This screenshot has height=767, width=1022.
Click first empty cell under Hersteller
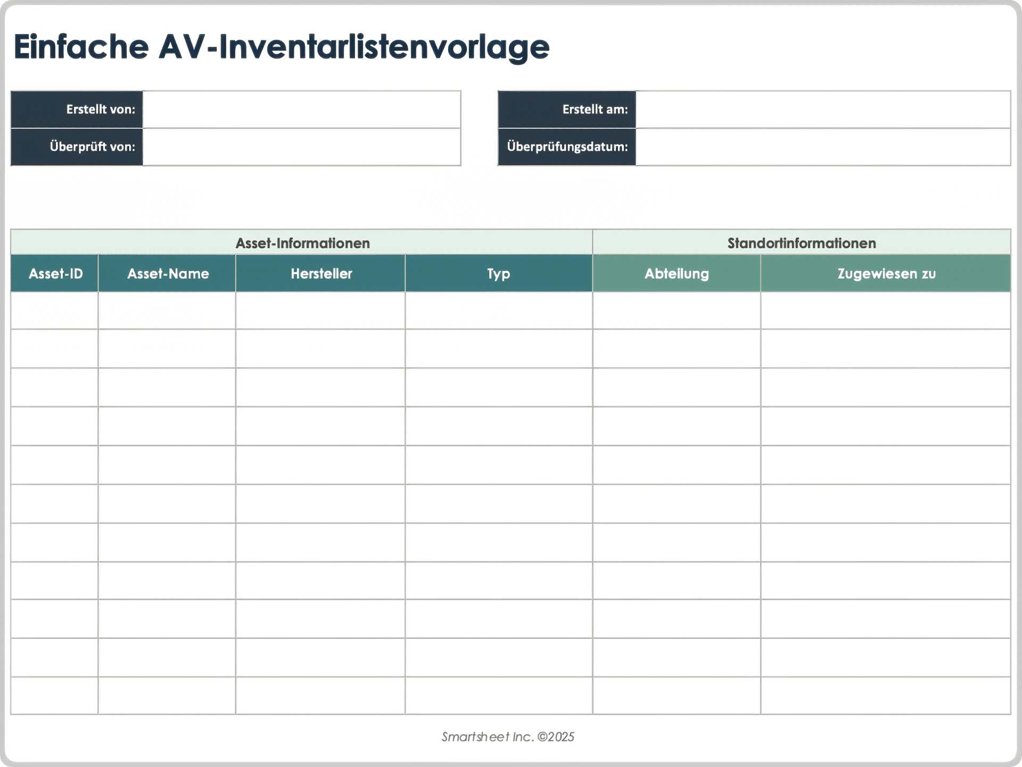pos(320,311)
